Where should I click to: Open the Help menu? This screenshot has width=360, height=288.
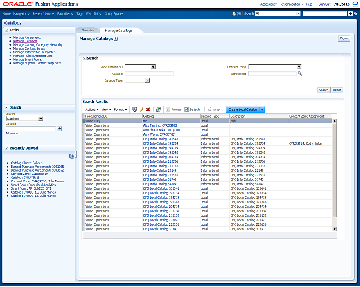(310, 4)
